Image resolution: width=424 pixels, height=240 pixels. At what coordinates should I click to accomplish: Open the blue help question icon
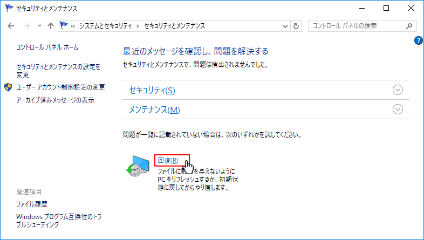418,40
